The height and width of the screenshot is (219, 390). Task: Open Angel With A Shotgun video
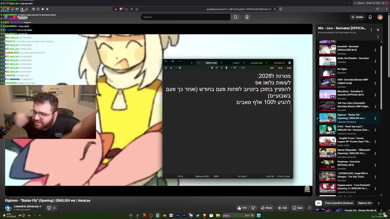[x=353, y=175]
